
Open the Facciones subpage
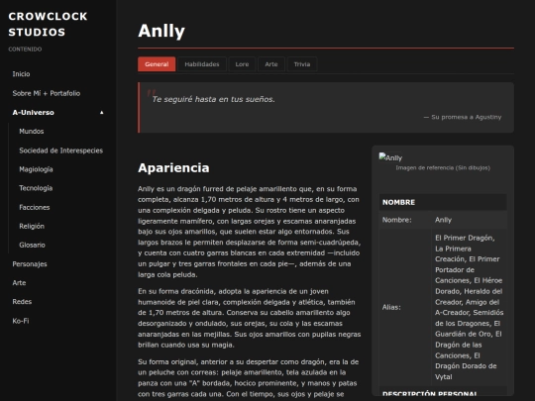[x=35, y=207]
